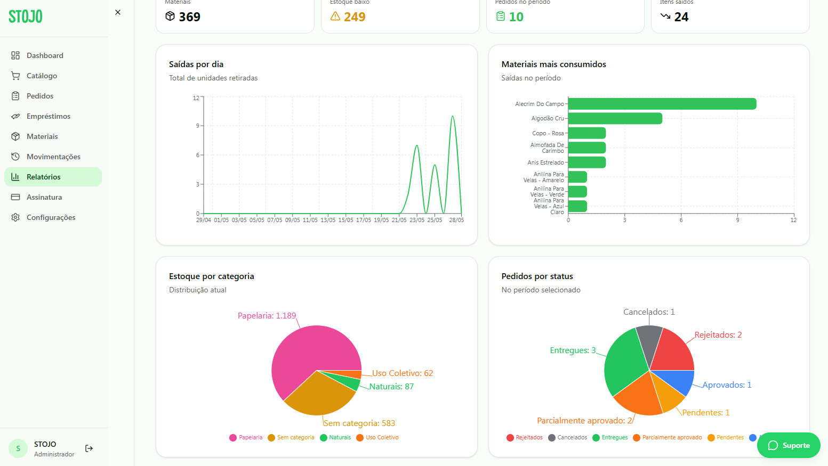Close the sidebar with the X
Viewport: 828px width, 466px height.
(x=118, y=12)
